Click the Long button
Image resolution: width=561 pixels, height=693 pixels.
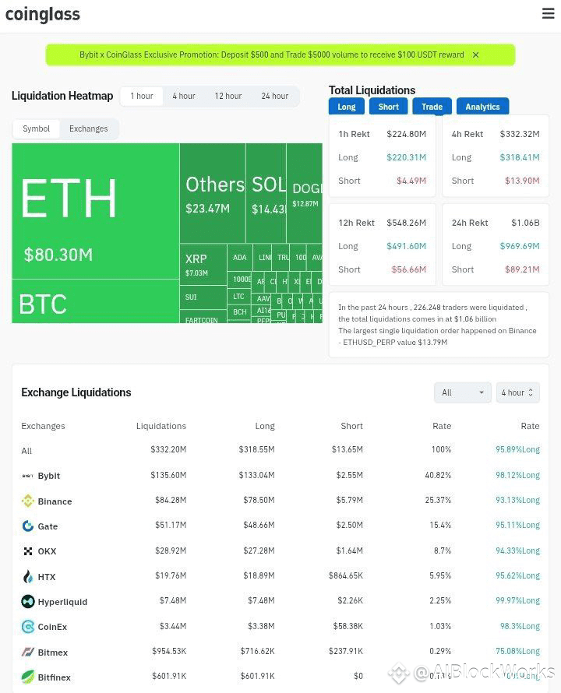(x=347, y=107)
